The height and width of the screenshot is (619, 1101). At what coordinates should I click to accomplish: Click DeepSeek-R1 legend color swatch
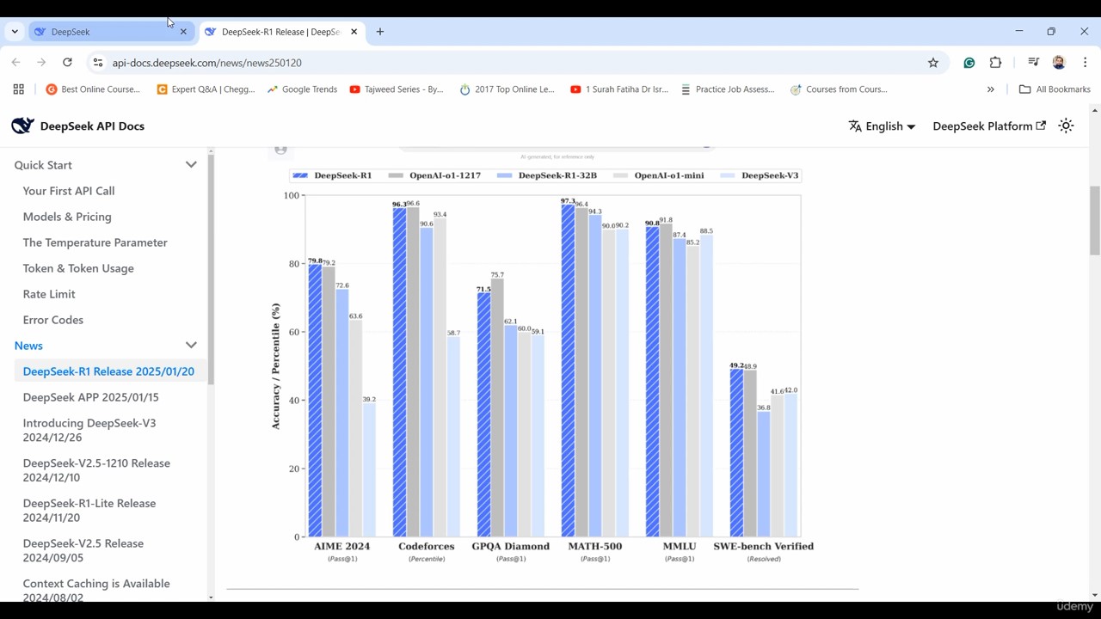tap(300, 175)
